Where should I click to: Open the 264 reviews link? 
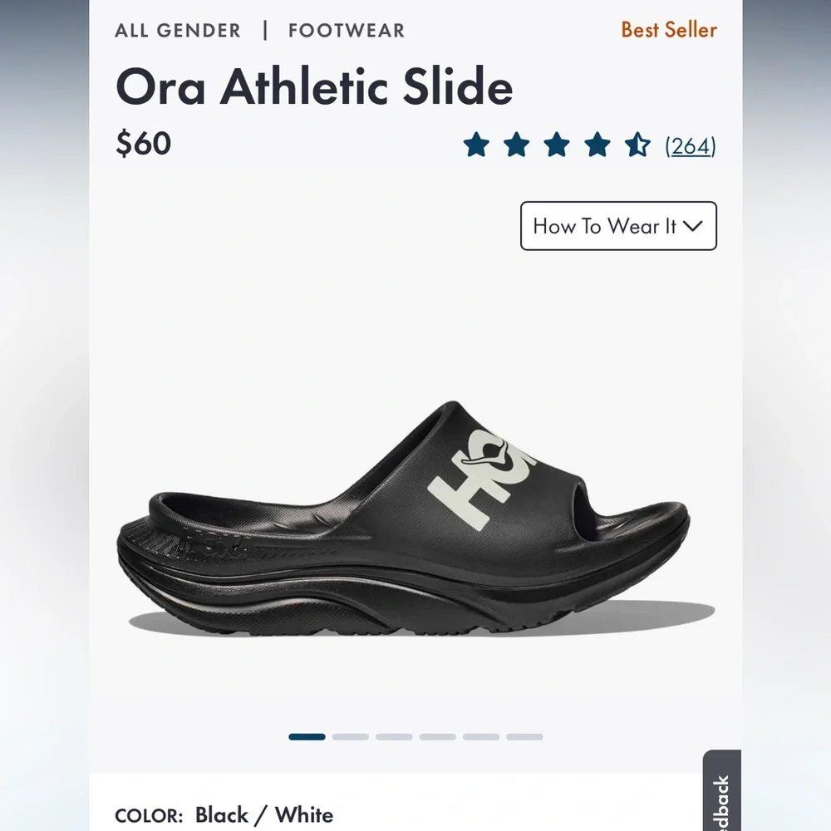tap(690, 145)
